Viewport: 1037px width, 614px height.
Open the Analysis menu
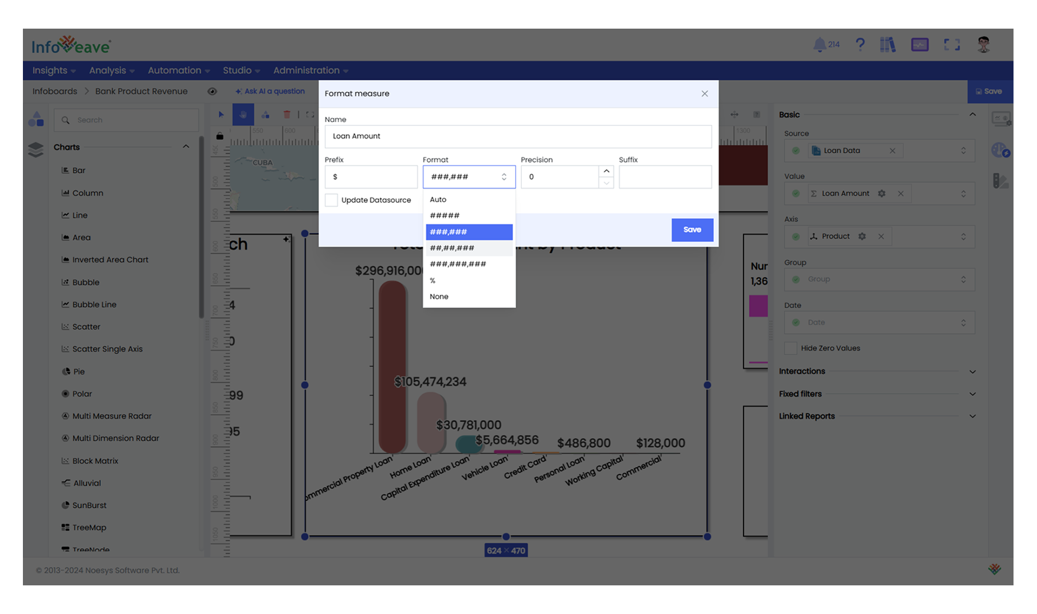[111, 70]
